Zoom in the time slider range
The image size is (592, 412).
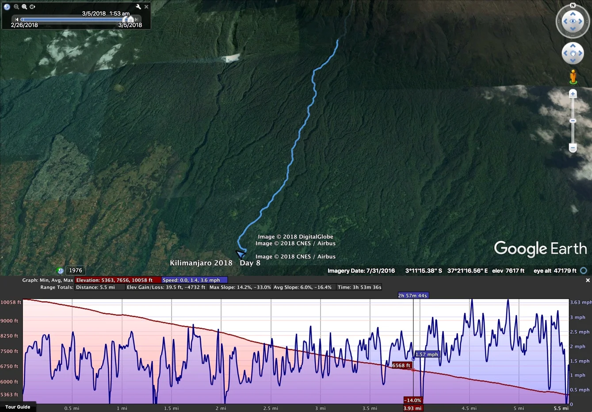point(24,7)
